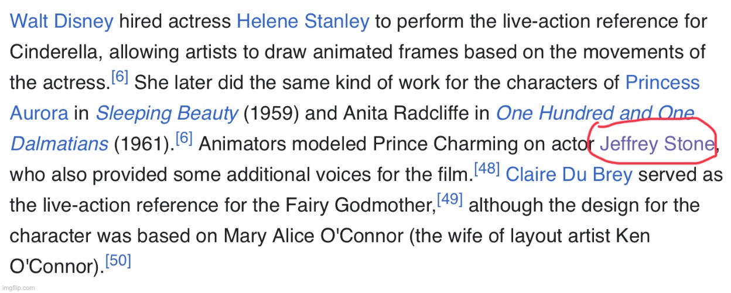
Task: Click citation [6] after "the actress."
Action: point(119,78)
